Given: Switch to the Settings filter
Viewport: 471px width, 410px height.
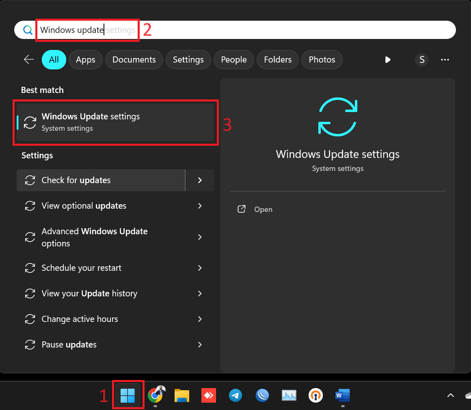Looking at the screenshot, I should 188,60.
